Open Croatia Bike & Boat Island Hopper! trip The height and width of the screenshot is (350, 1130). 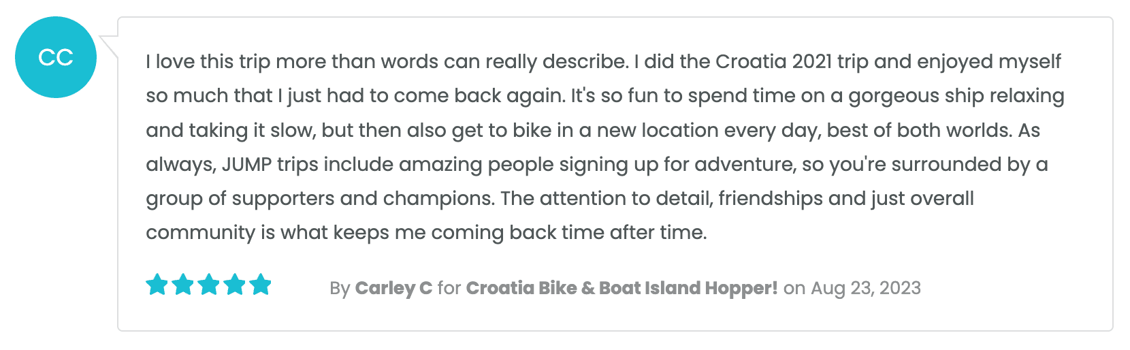pyautogui.click(x=621, y=288)
